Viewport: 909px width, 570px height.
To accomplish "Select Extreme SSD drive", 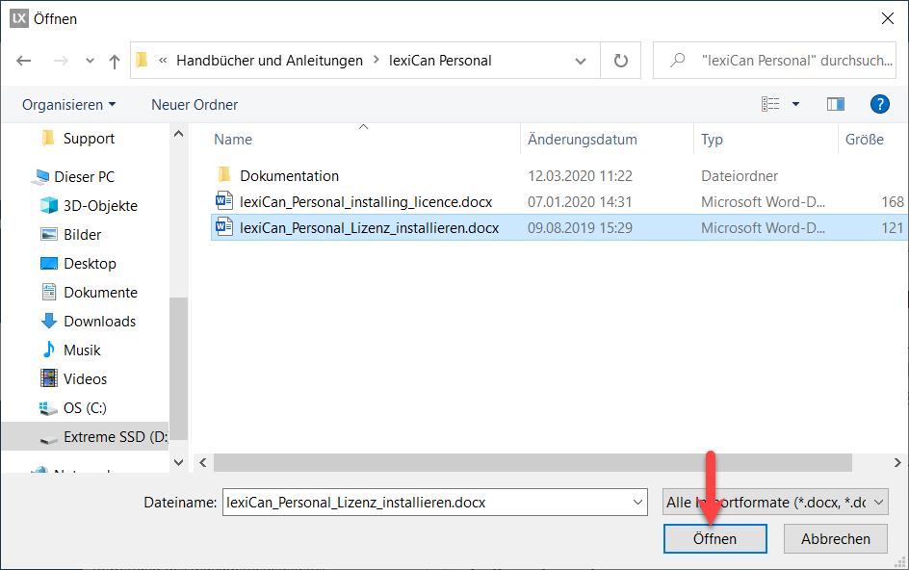I will [x=115, y=437].
